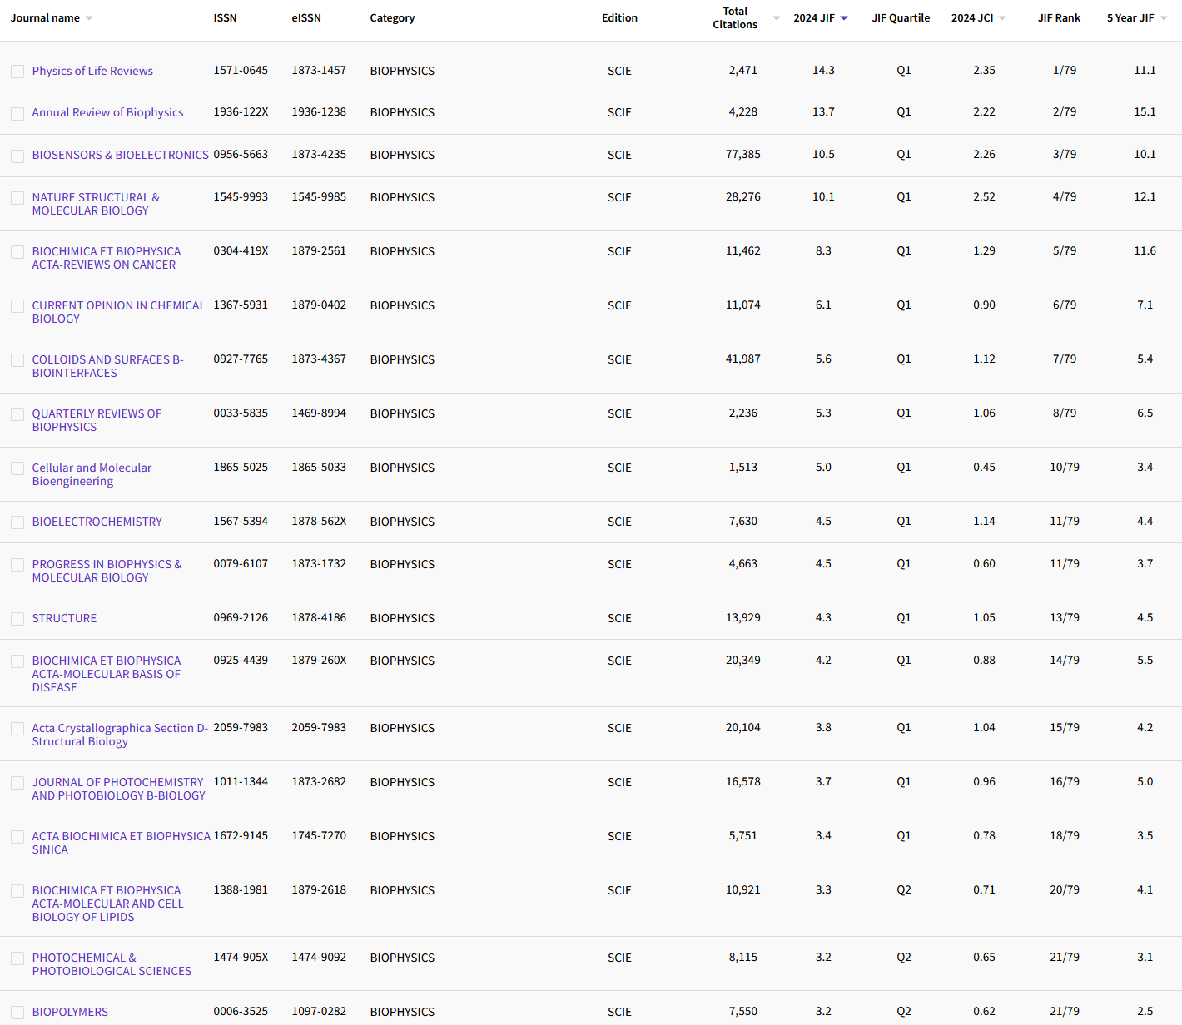Viewport: 1182px width, 1025px height.
Task: Open PROGRESS IN BIOPHYSICS & MOLECULAR BIOLOGY
Action: (107, 571)
